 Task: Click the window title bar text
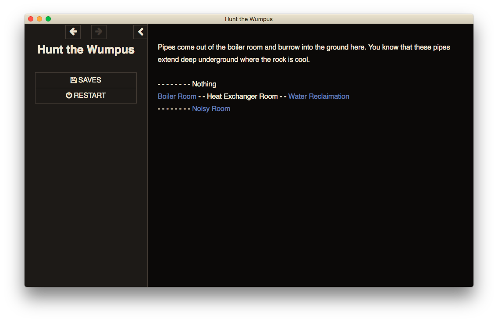point(249,19)
